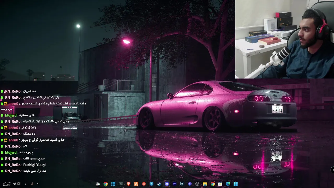Open the taskbar icon with boxed X
The width and height of the screenshot is (334, 188).
pyautogui.click(x=121, y=184)
